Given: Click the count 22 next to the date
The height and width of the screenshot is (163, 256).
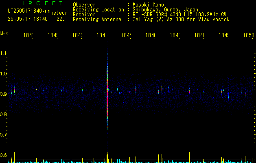Looking at the screenshot, I should coord(61,19).
